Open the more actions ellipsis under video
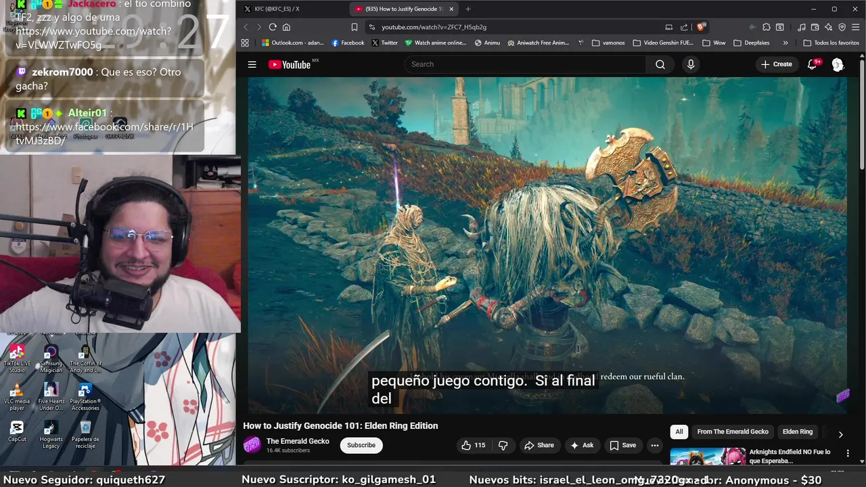Screen dimensions: 866x487 click(x=654, y=445)
